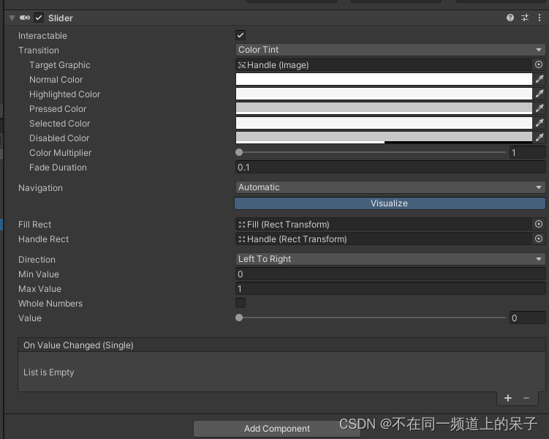
Task: Click the List is Empty text
Action: pyautogui.click(x=49, y=372)
